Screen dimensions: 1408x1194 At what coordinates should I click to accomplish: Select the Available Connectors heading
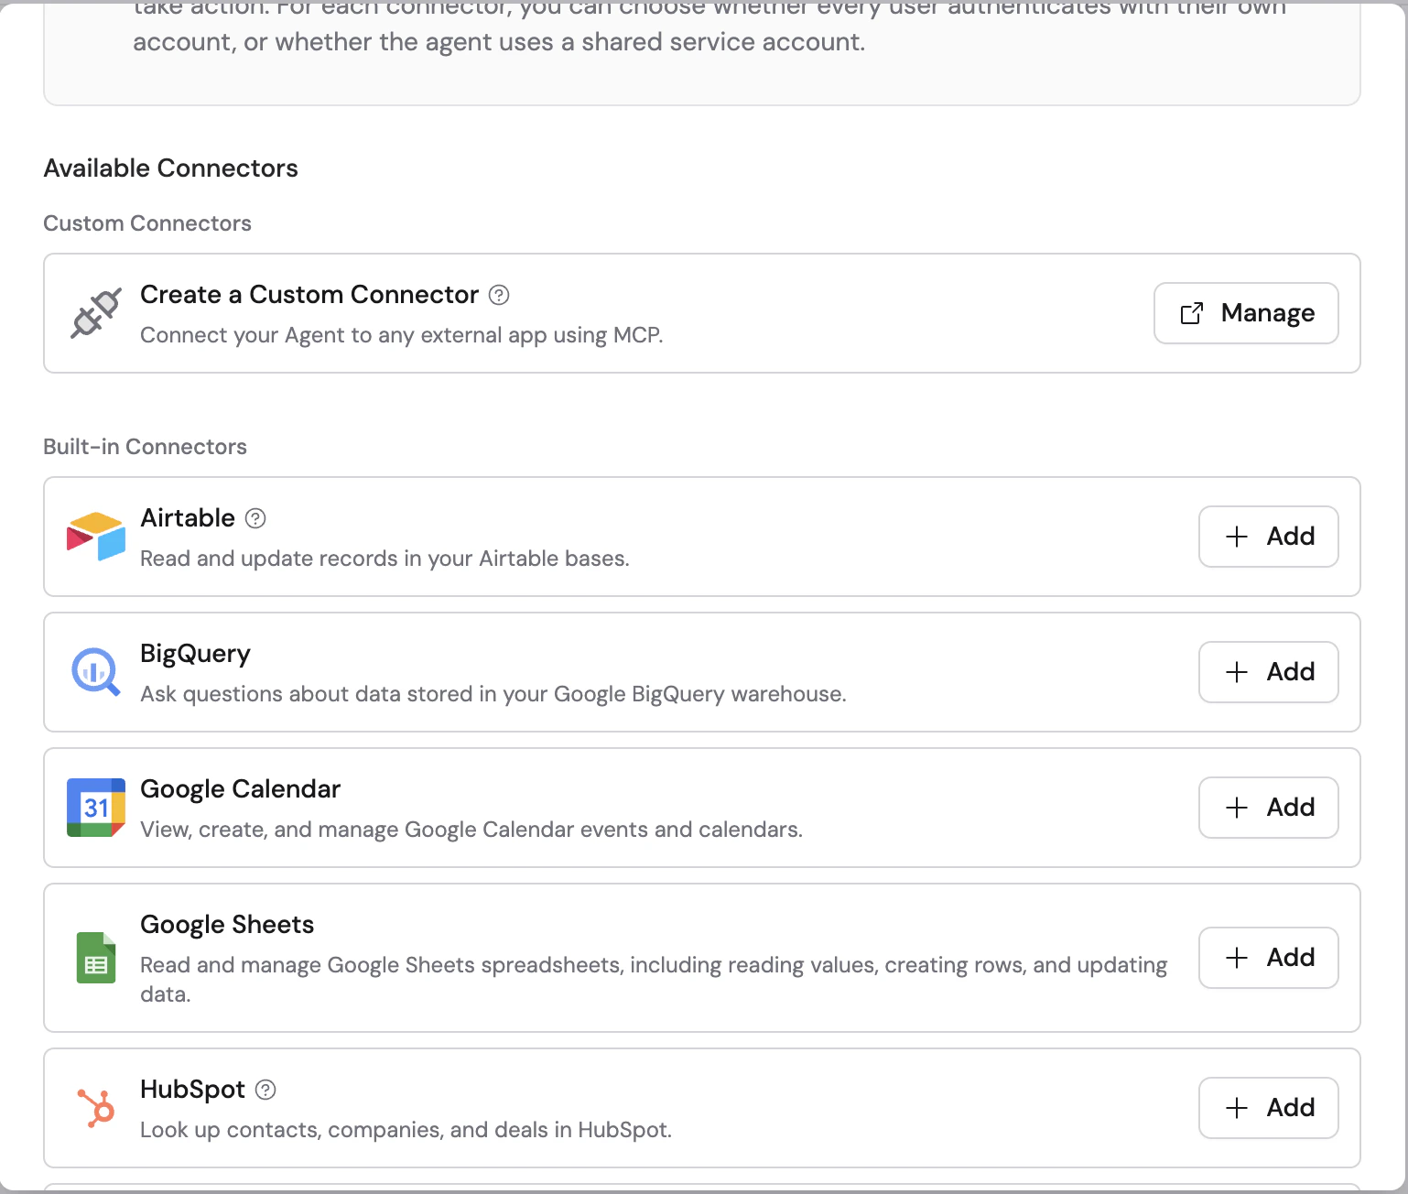click(x=170, y=168)
